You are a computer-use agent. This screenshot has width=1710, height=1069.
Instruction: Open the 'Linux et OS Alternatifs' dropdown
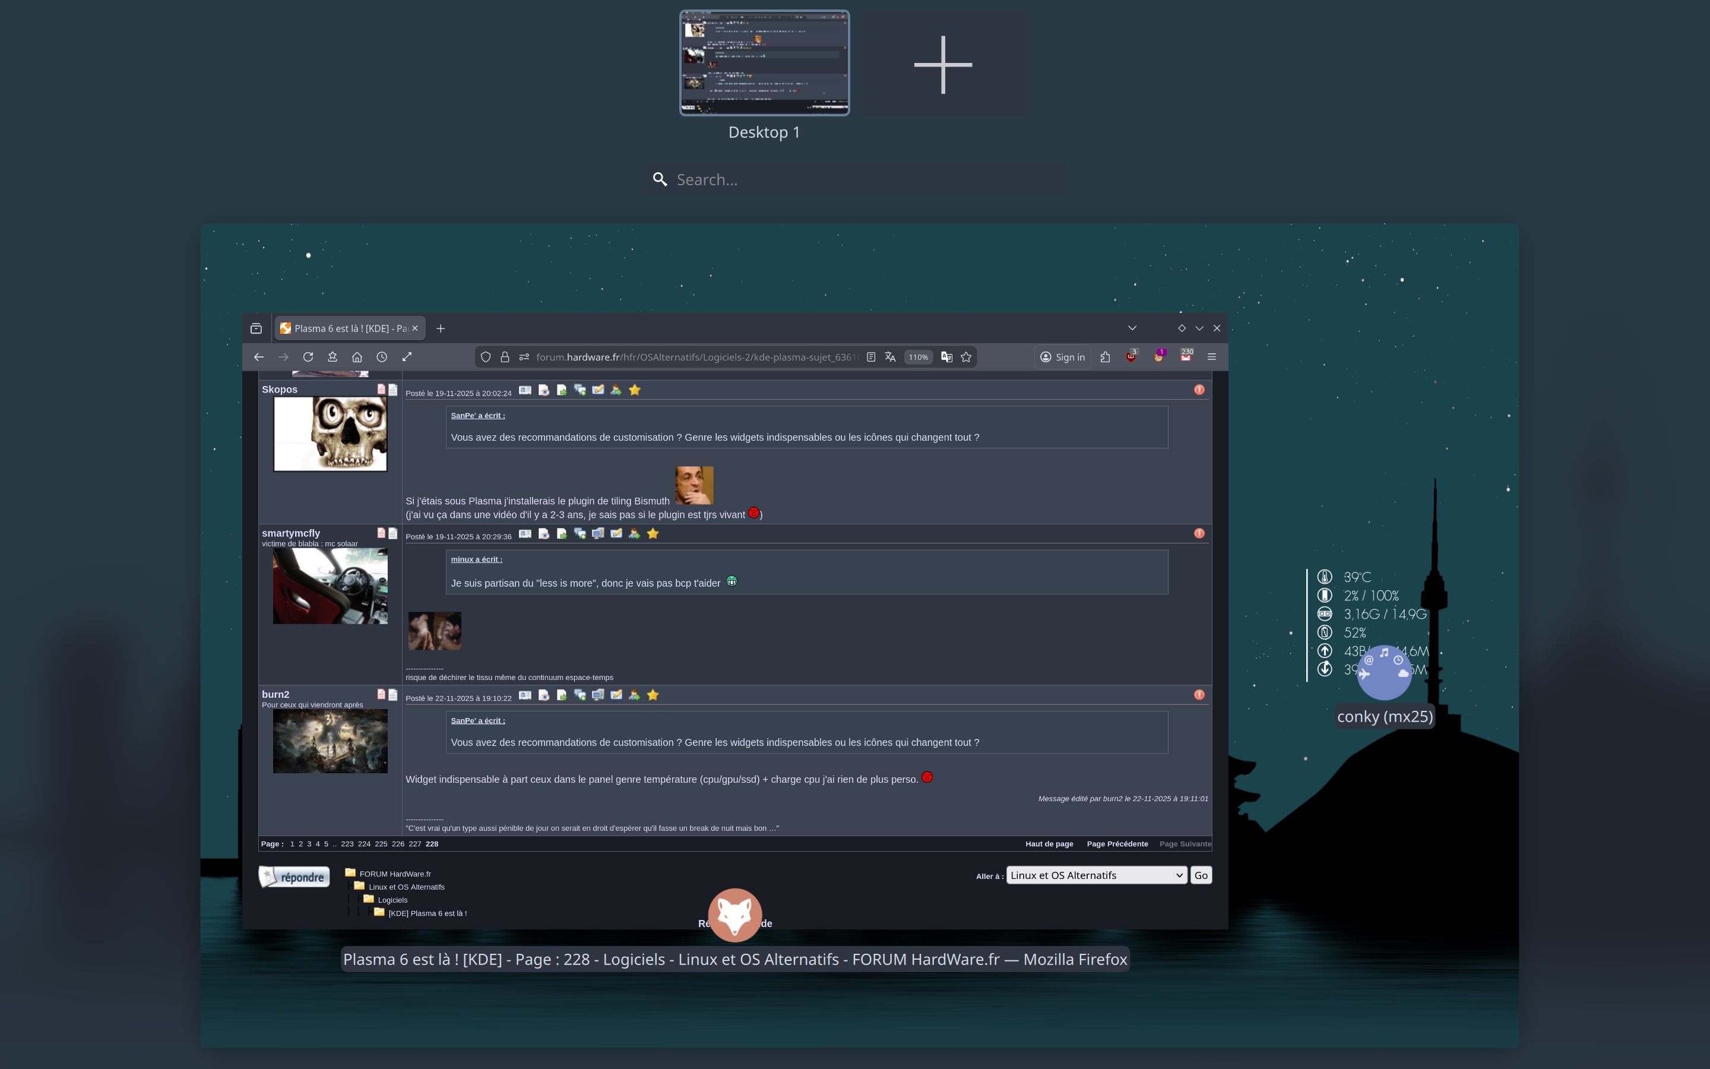1096,875
